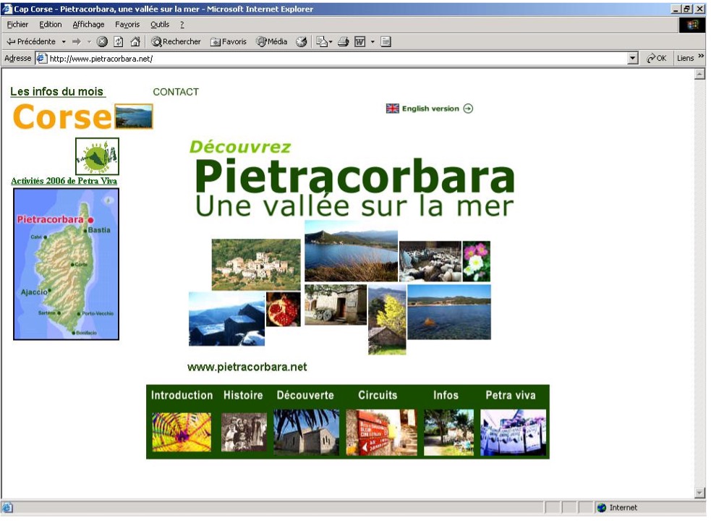Go to the Home page icon

135,42
